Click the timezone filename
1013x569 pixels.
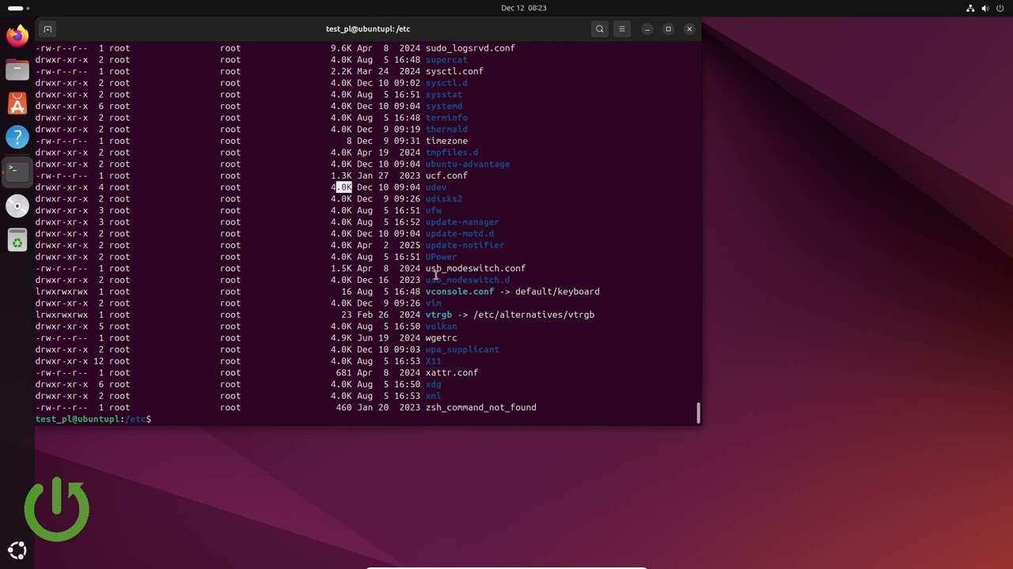tap(446, 141)
